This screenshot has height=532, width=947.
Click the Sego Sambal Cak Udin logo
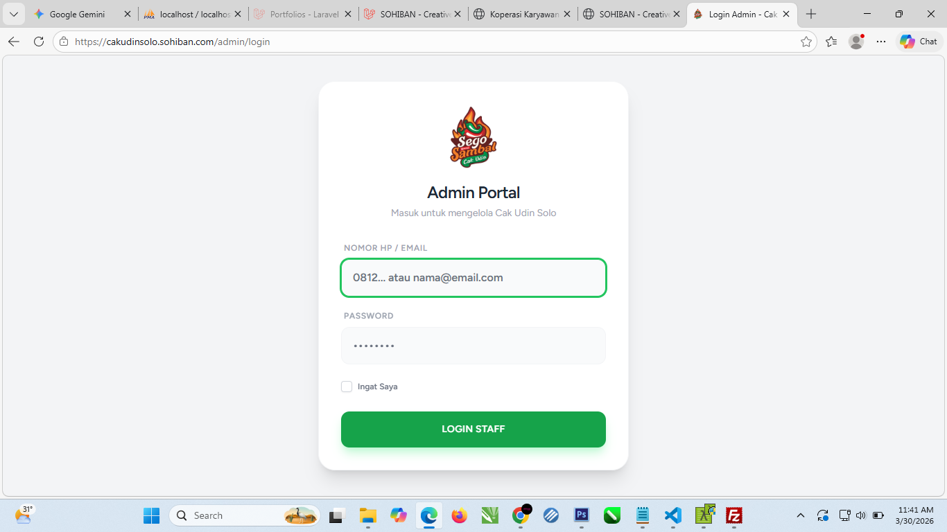pos(473,137)
